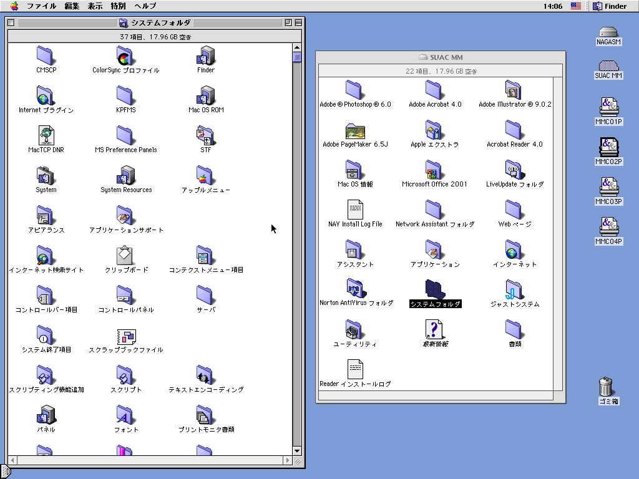Select the Adobe Acrobat 4.0 folder
Screen dimensions: 639x479
point(434,90)
